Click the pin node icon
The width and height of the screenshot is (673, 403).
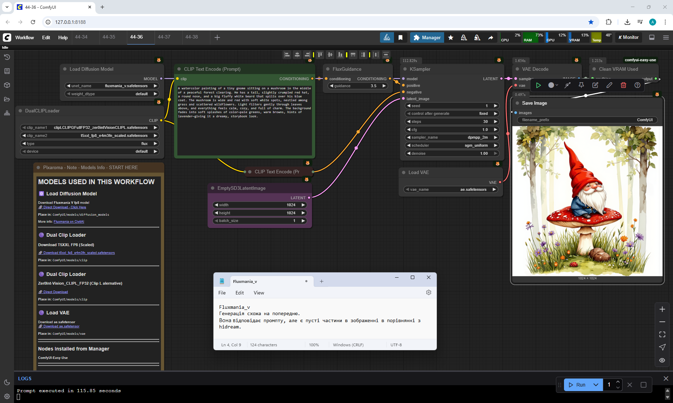click(x=581, y=85)
